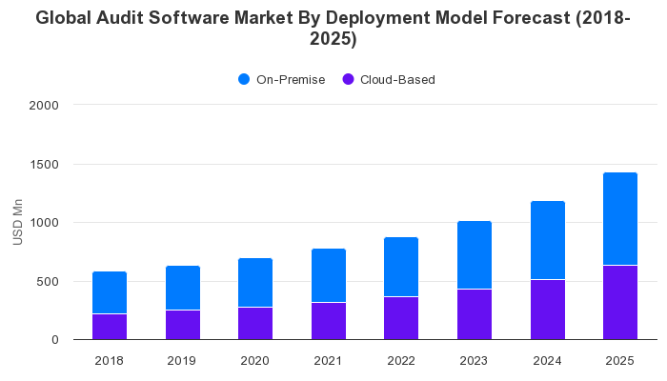Click the '2019' x-axis label
This screenshot has width=667, height=381.
point(182,361)
